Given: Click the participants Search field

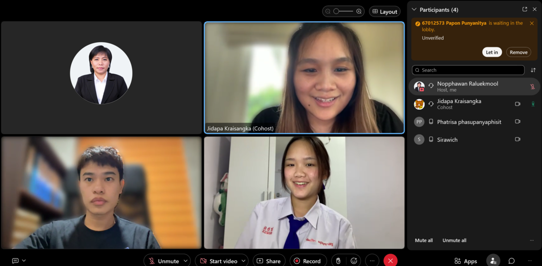Looking at the screenshot, I should (x=468, y=70).
